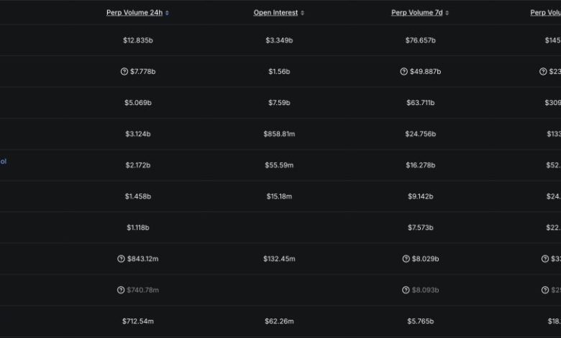The image size is (561, 338).
Task: Click the question mark icon beside $740.78m
Action: click(x=121, y=290)
